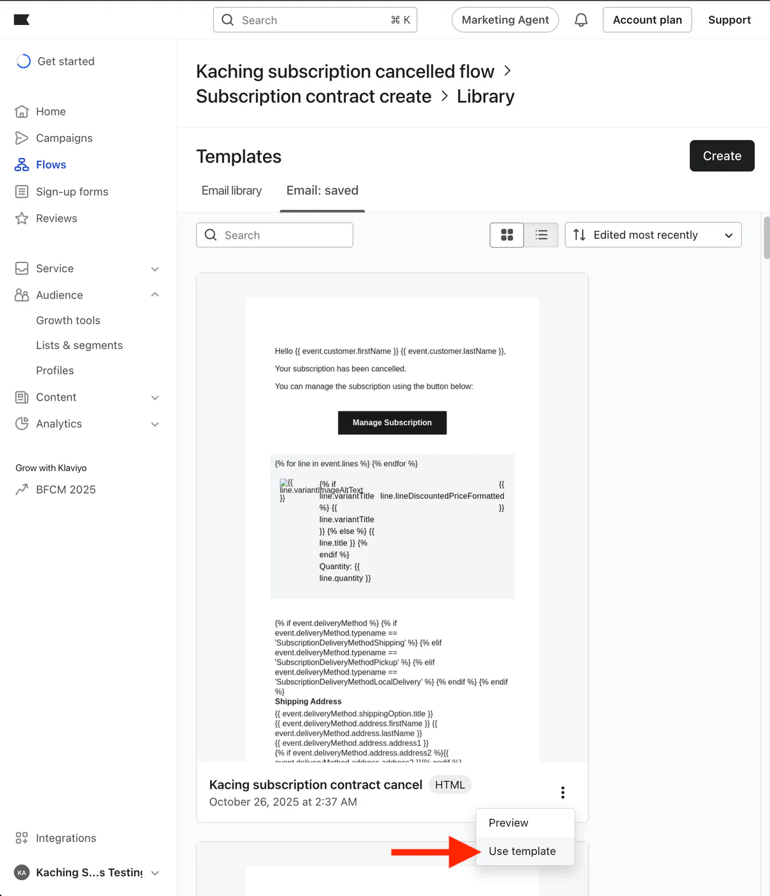Switch to grid view
The image size is (770, 896).
(507, 235)
